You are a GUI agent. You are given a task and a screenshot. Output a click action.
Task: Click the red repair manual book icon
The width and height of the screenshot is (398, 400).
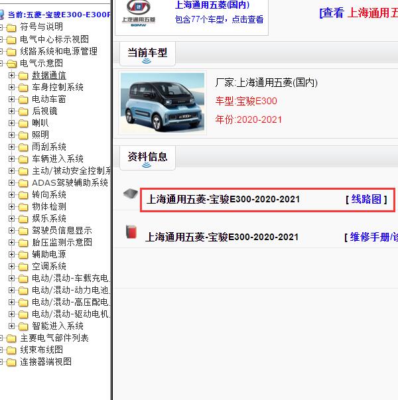(x=131, y=232)
